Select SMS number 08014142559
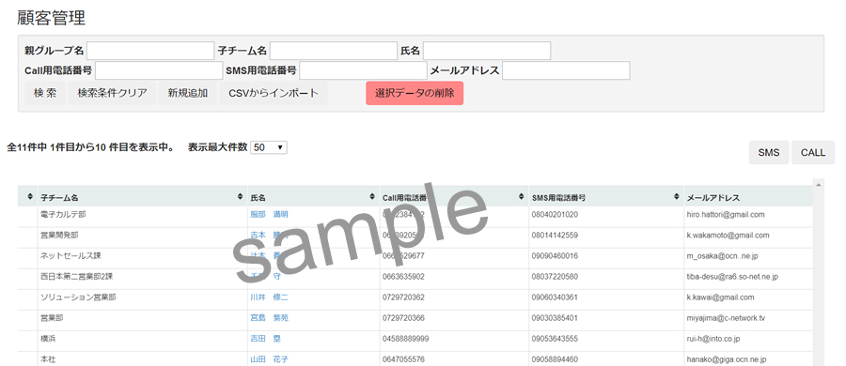Image resolution: width=846 pixels, height=366 pixels. (x=555, y=235)
